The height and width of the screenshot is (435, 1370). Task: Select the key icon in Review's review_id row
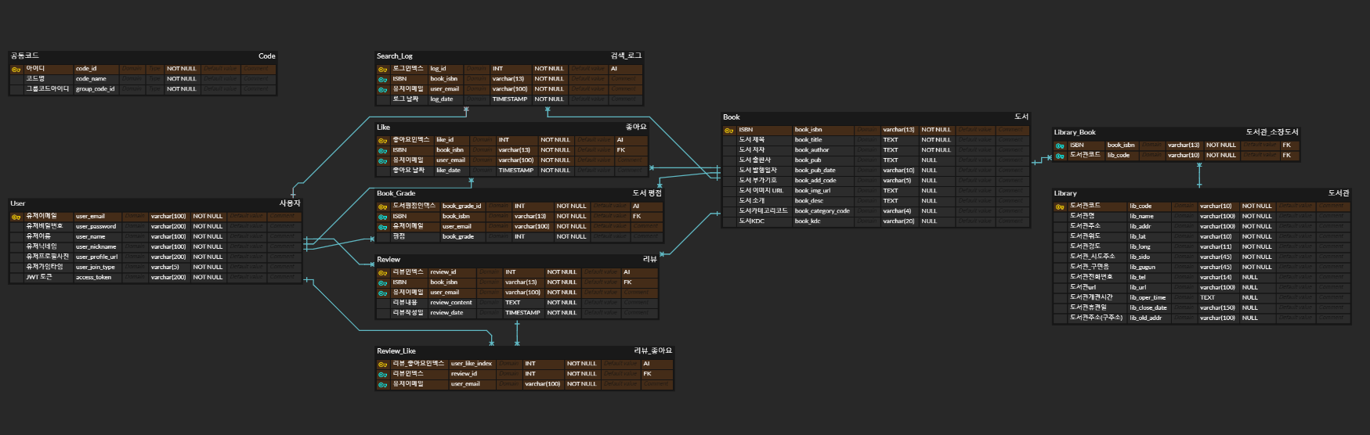[383, 272]
